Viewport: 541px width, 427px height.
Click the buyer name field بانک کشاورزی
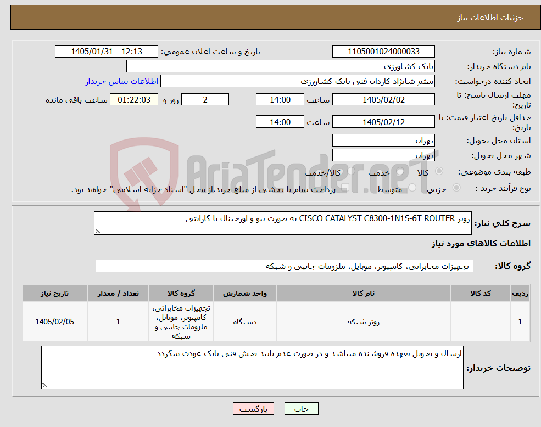281,66
